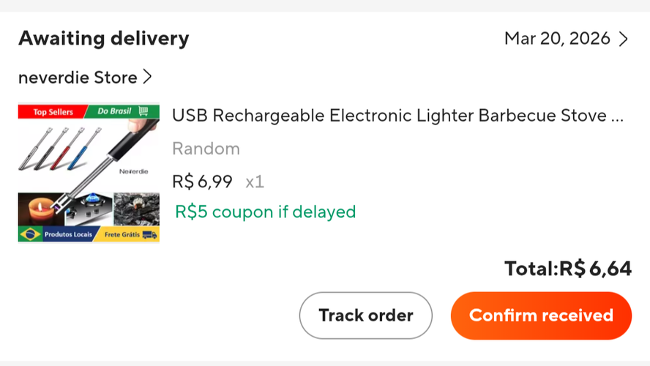The width and height of the screenshot is (650, 366).
Task: Open USB Rechargeable Electronic Lighter title
Action: (x=398, y=116)
